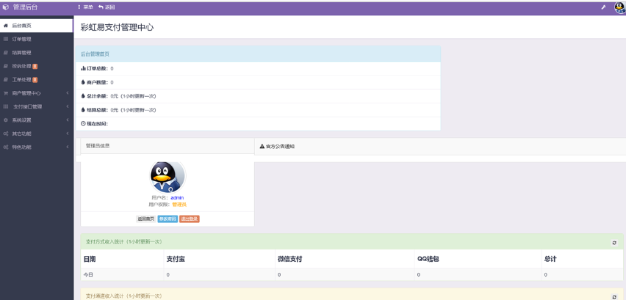
Task: Expand the 支付接口管理 submenu
Action: coord(36,107)
